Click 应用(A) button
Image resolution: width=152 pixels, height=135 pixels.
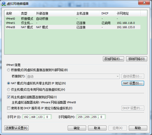click(x=118, y=128)
